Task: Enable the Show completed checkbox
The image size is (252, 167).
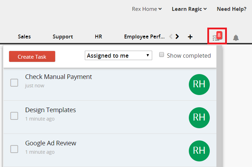Action: click(162, 55)
